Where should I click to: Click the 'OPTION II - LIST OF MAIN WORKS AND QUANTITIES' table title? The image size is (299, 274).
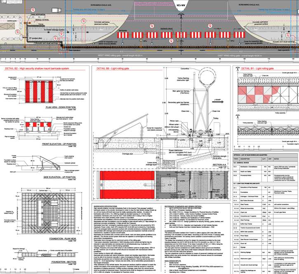[250, 155]
